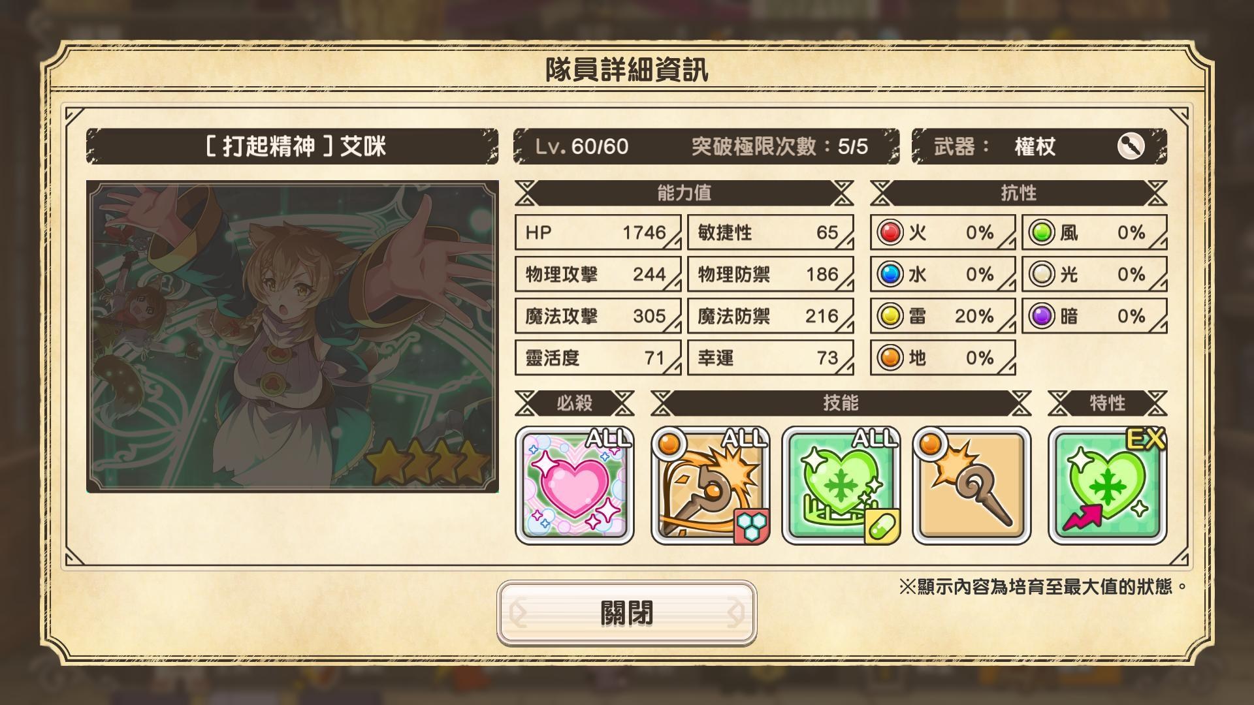The width and height of the screenshot is (1254, 705).
Task: Click the 能力值 section header
Action: (x=684, y=193)
